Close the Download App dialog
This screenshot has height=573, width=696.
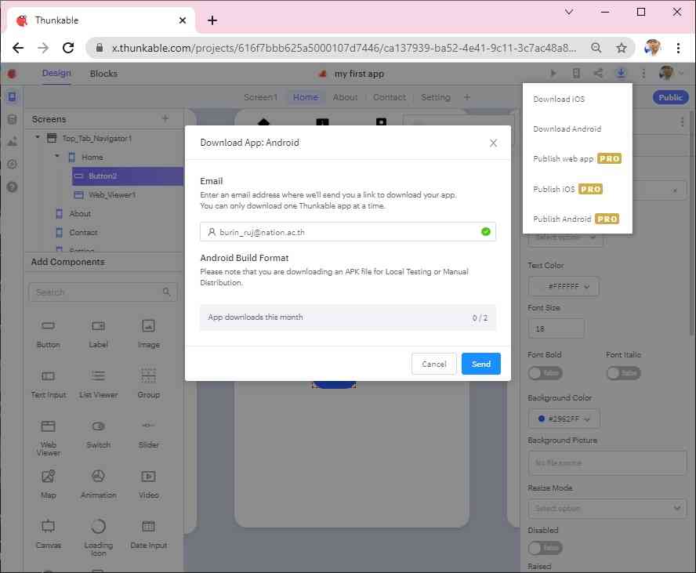point(493,143)
